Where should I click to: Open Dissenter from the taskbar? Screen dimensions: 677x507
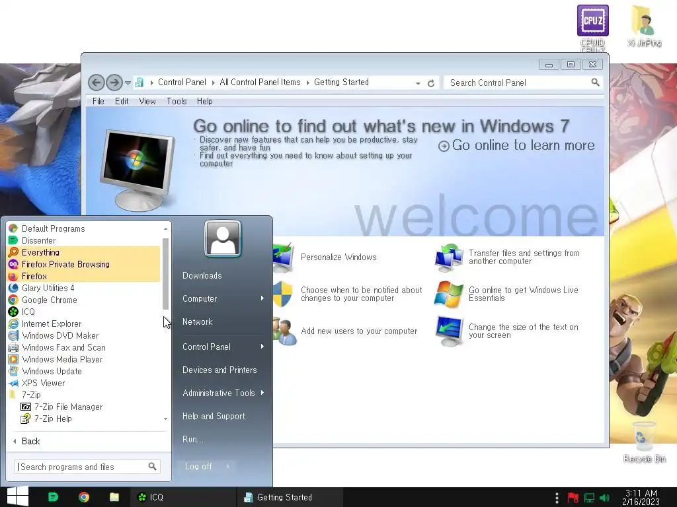(x=53, y=497)
